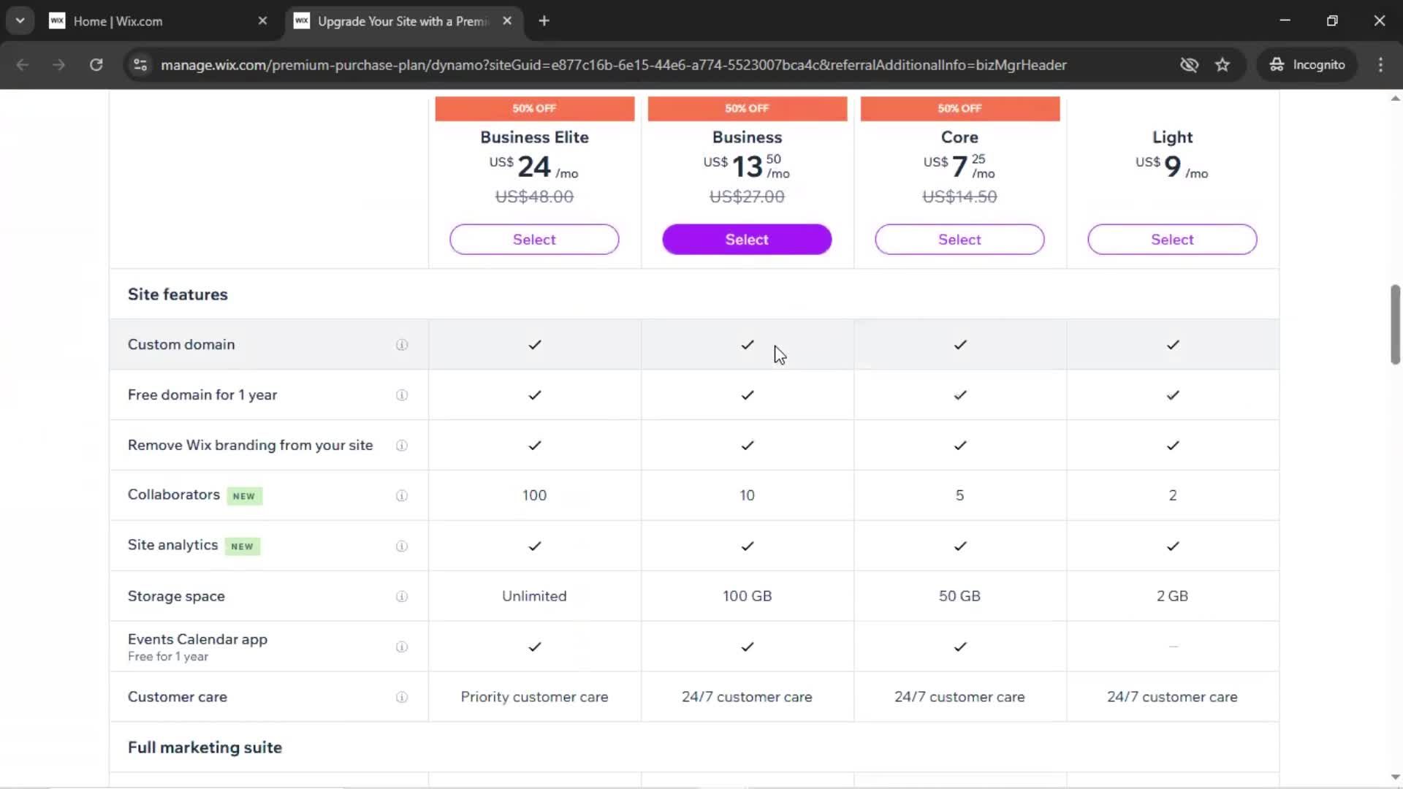Click the page vertical scrollbar thumb
This screenshot has height=789, width=1403.
click(1395, 324)
